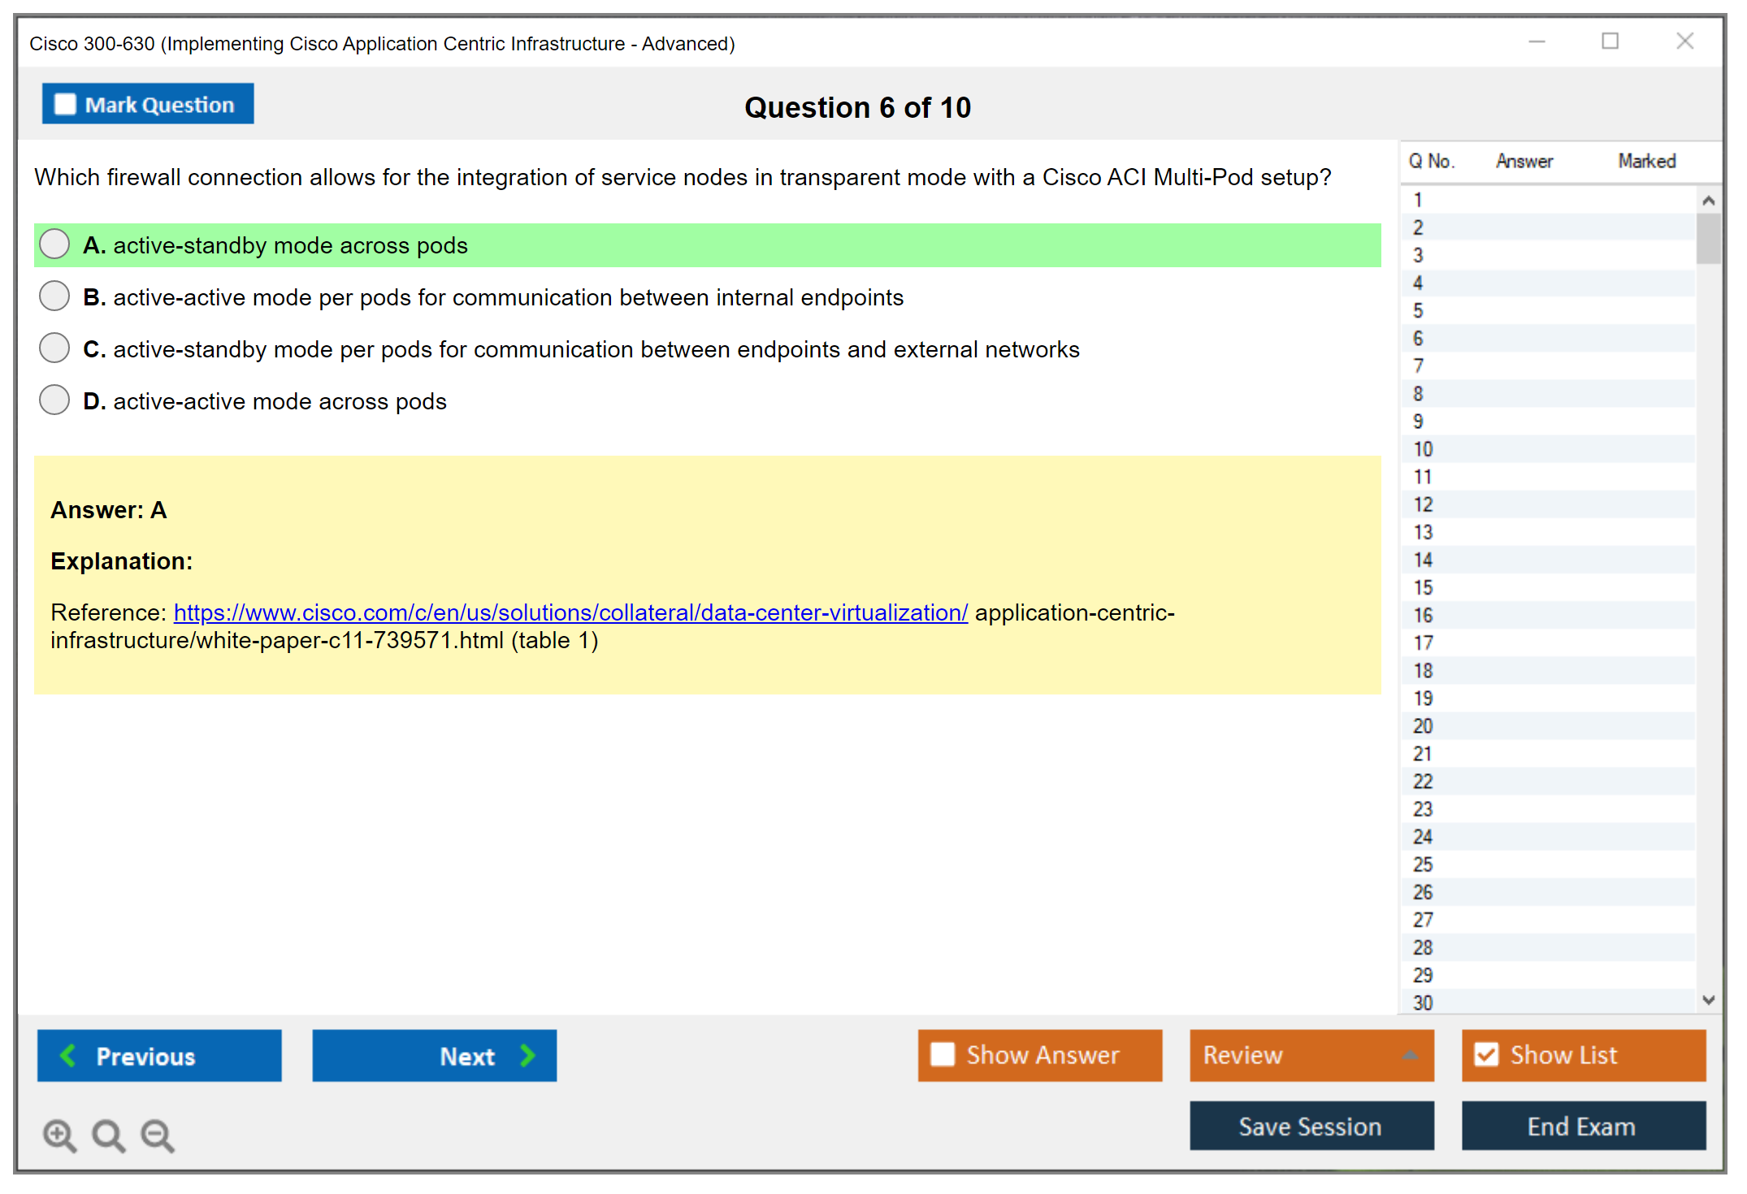Expand the Review dropdown arrow

pos(1410,1055)
